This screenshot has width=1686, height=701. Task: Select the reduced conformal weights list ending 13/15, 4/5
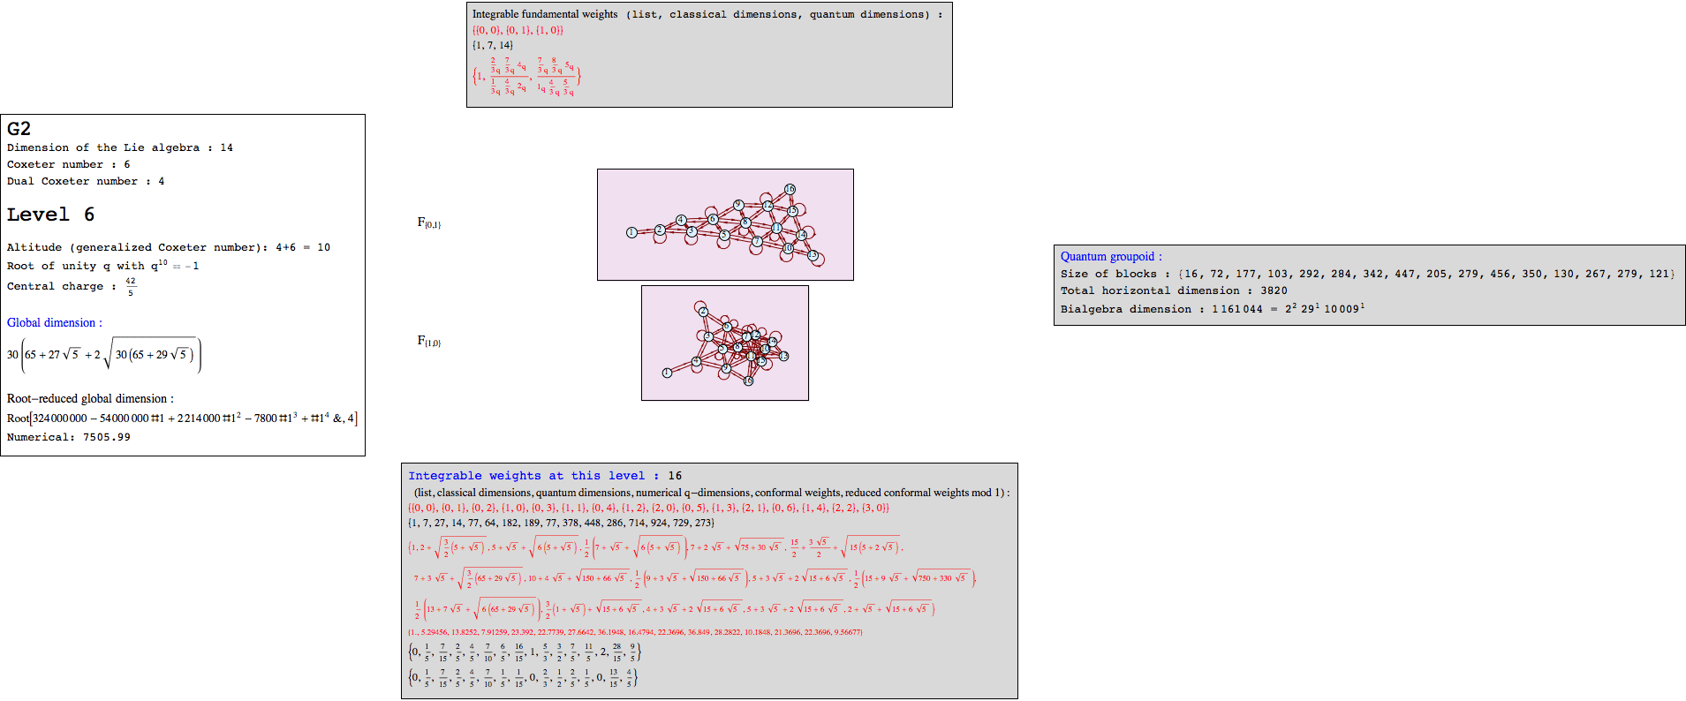pos(523,678)
